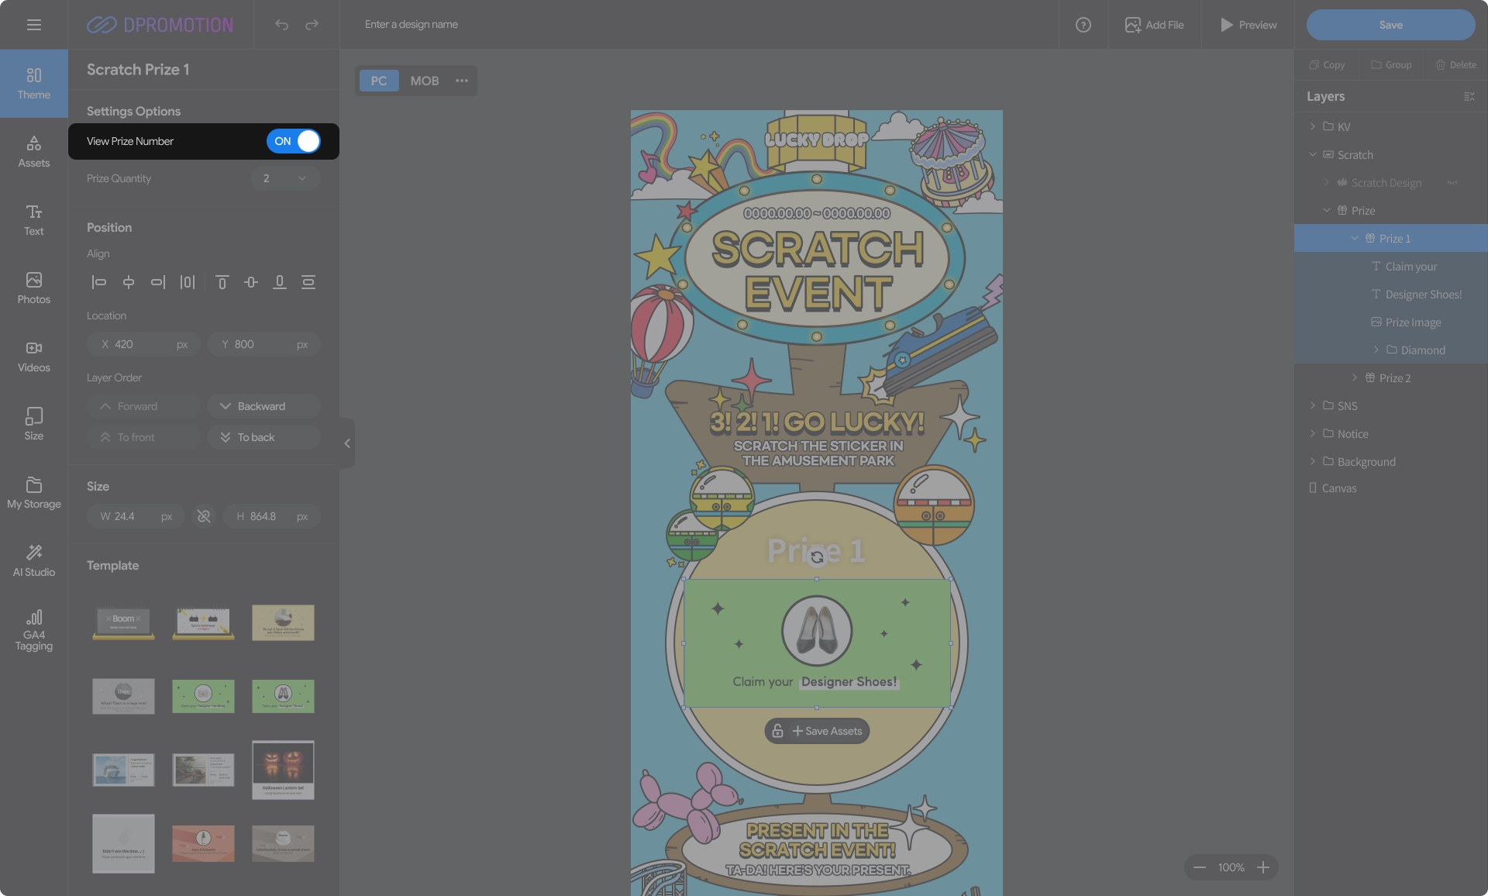The image size is (1488, 896).
Task: Click the hamburger menu icon
Action: [33, 25]
